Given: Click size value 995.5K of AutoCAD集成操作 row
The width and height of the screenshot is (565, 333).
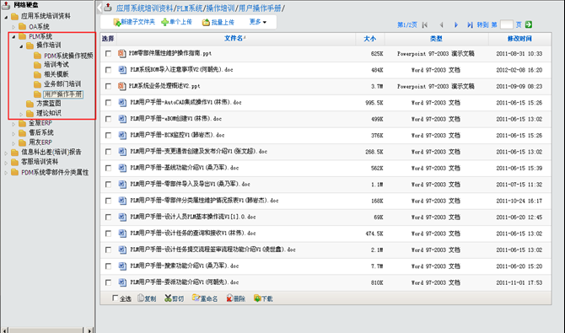Looking at the screenshot, I should [x=374, y=103].
